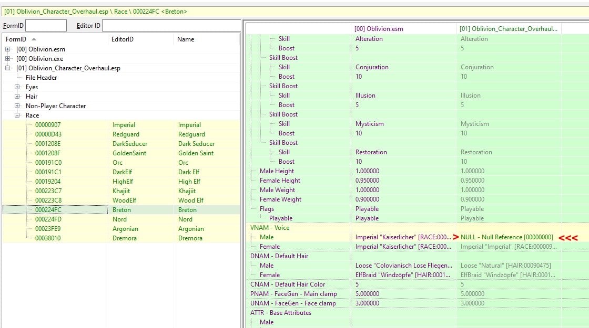589x328 pixels.
Task: Sort by the FormID column header
Action: point(55,39)
